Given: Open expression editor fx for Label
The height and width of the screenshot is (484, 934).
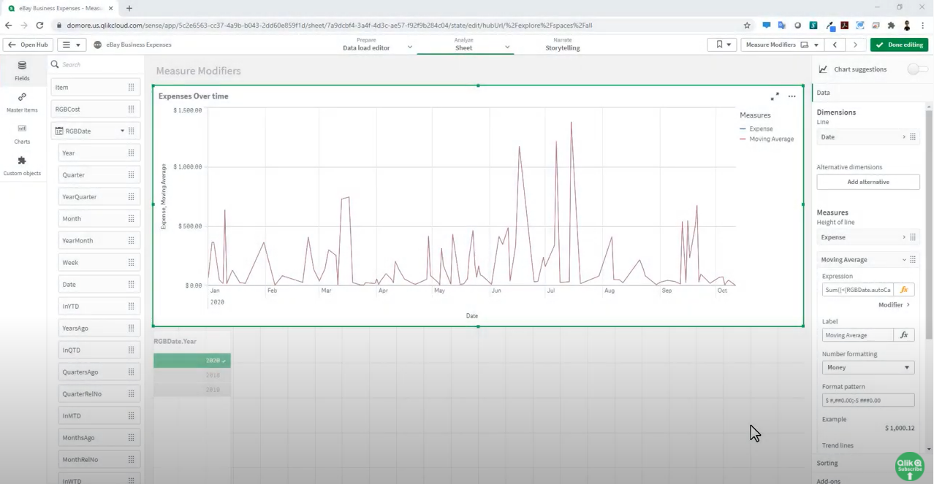Looking at the screenshot, I should [904, 335].
